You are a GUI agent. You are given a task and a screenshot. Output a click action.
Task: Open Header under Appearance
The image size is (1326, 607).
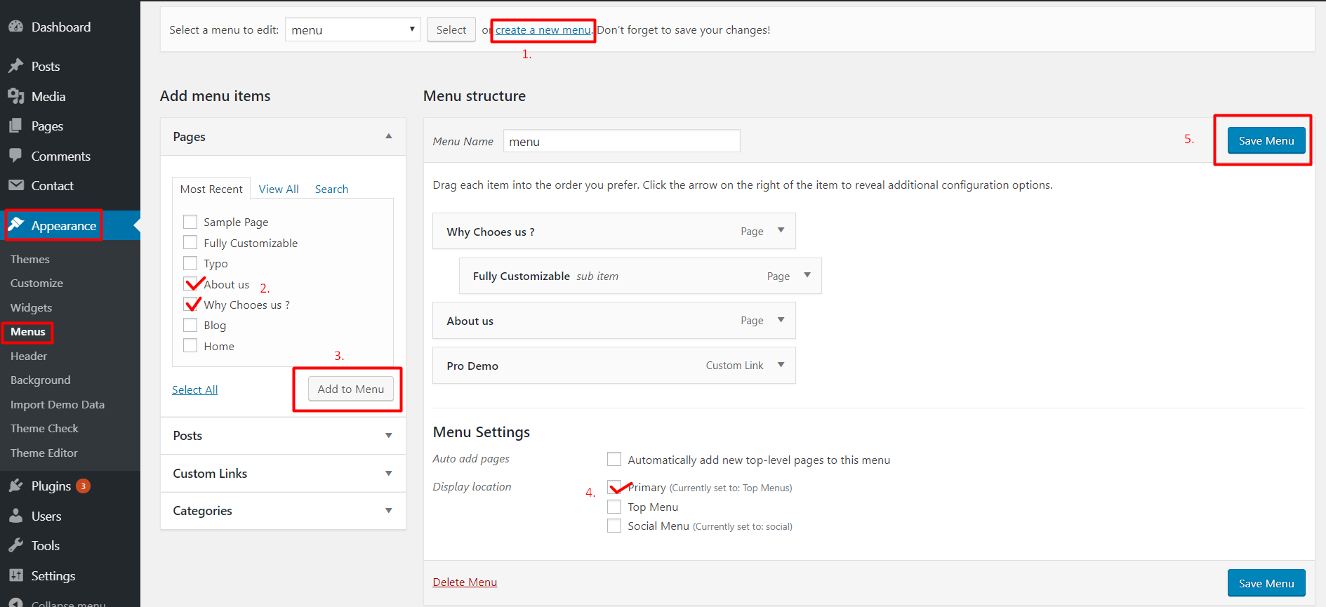(x=29, y=356)
